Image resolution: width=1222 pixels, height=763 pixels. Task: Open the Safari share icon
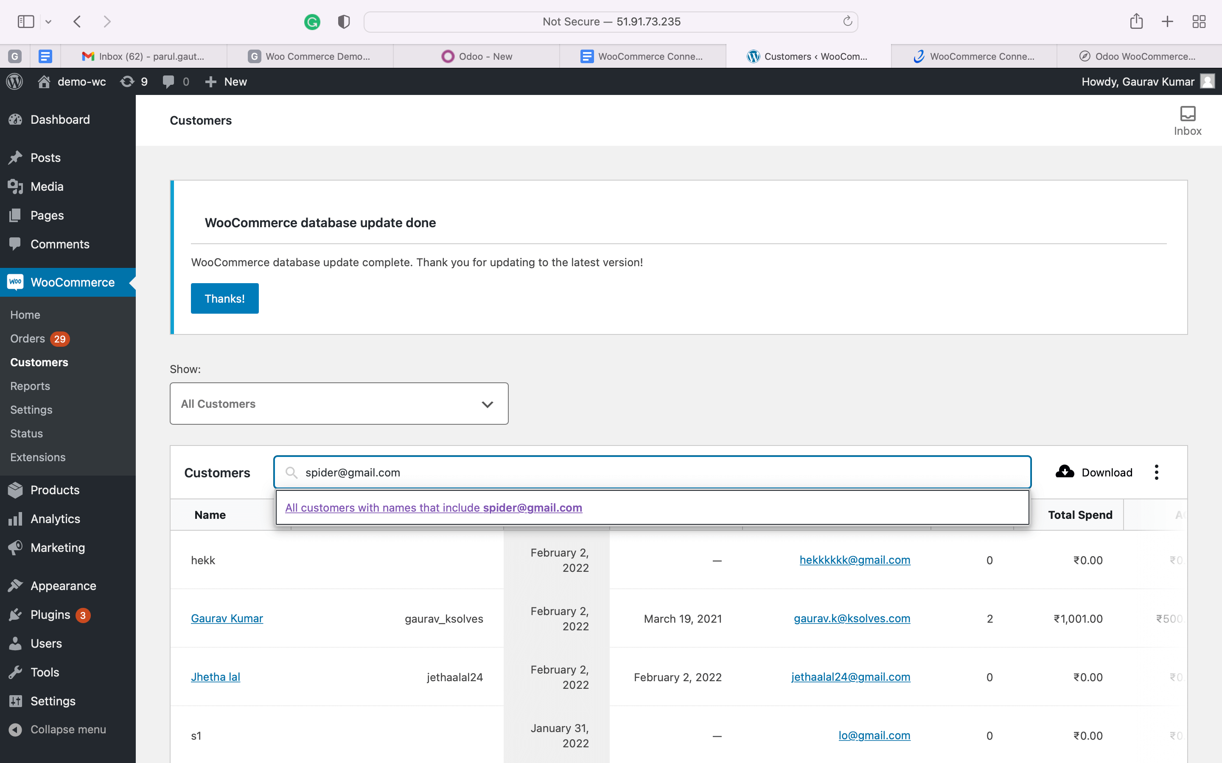(x=1136, y=22)
